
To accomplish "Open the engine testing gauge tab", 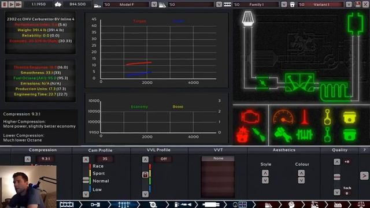I will [x=240, y=205].
